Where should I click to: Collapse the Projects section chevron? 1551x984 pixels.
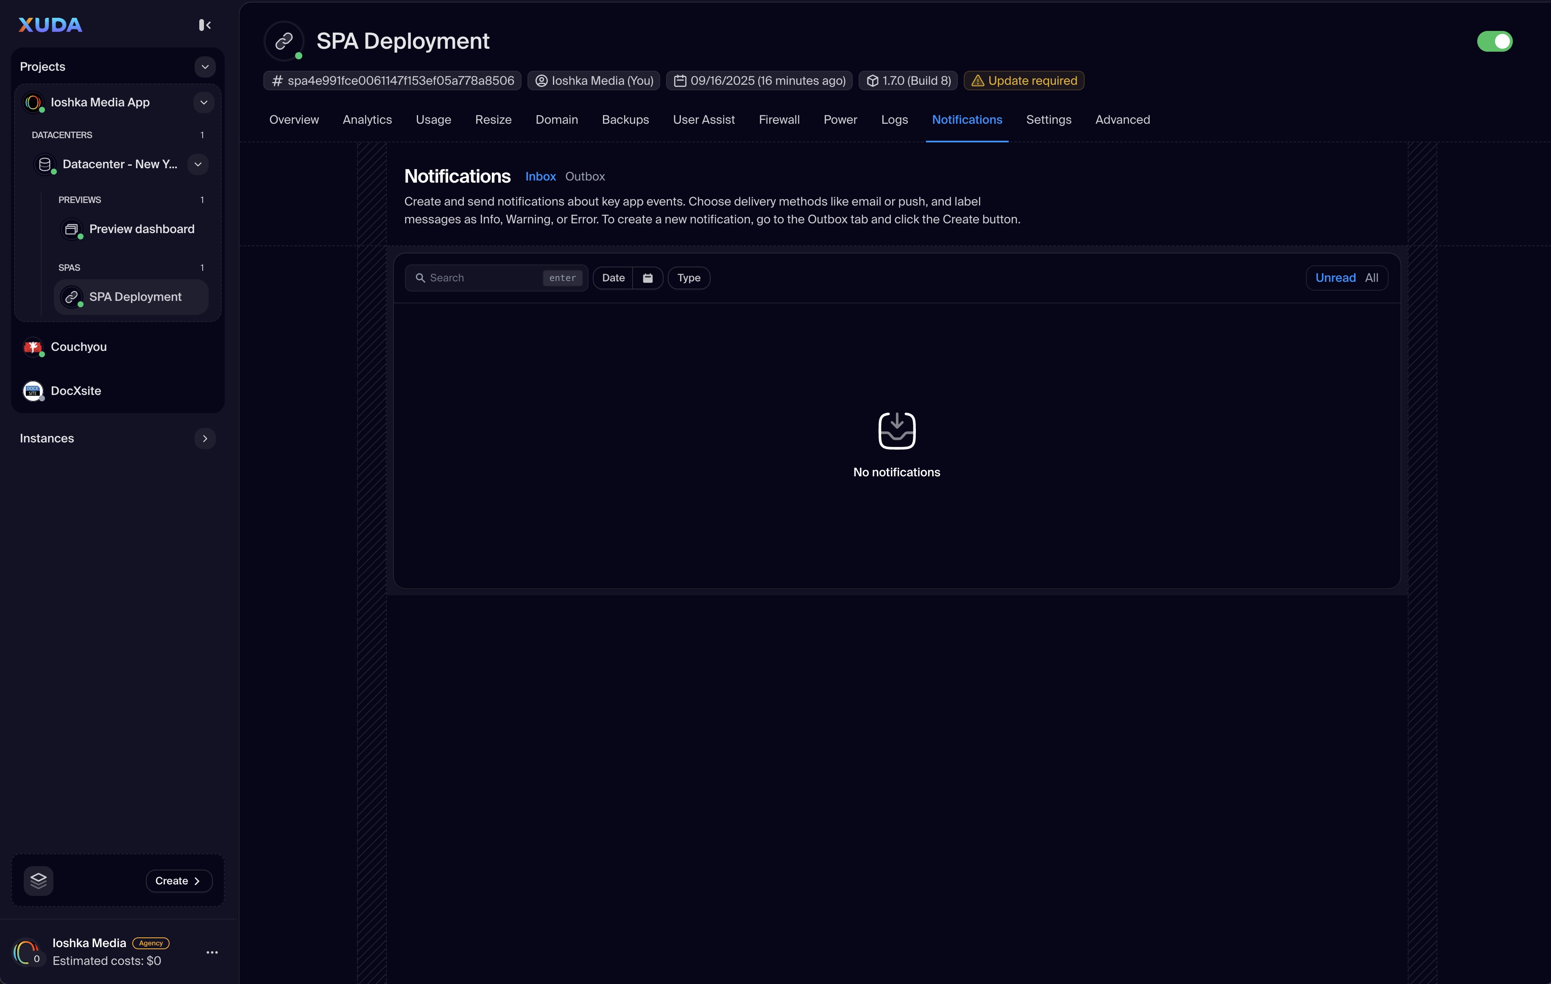[x=205, y=67]
